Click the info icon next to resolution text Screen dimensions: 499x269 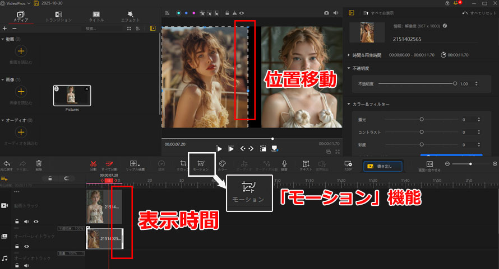pos(445,26)
